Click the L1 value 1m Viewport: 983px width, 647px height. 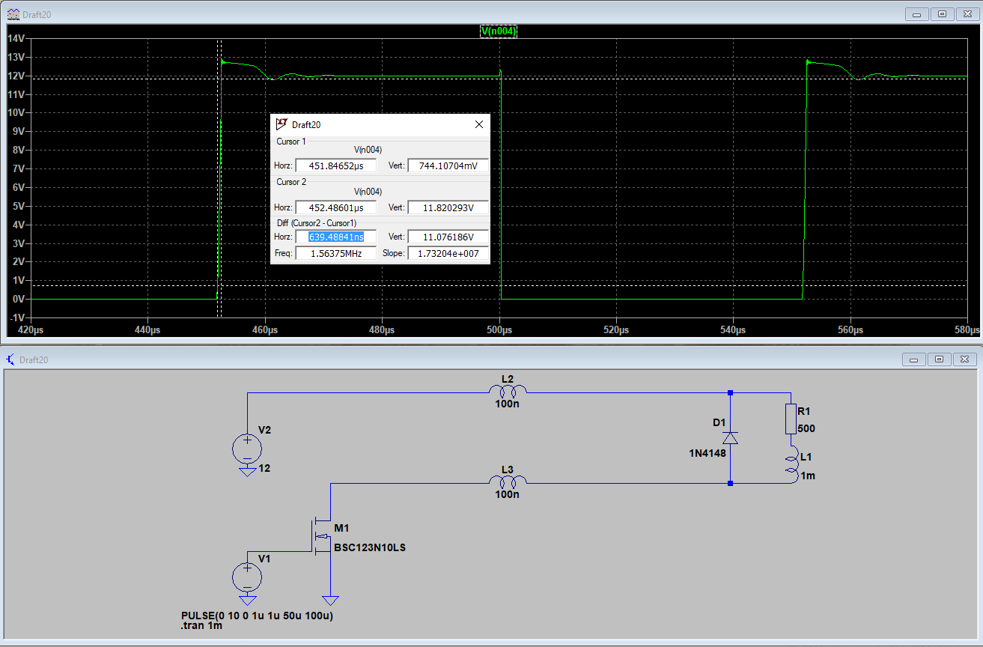[807, 475]
